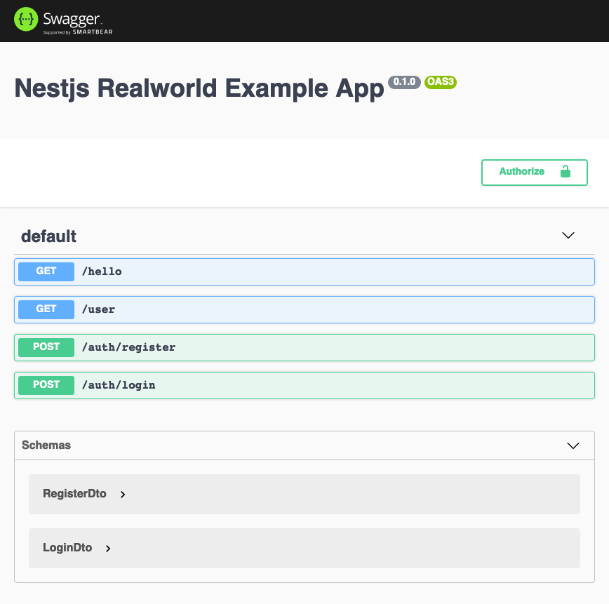Screen dimensions: 609x604
Task: Click the 0.1.0 version badge
Action: (x=405, y=82)
